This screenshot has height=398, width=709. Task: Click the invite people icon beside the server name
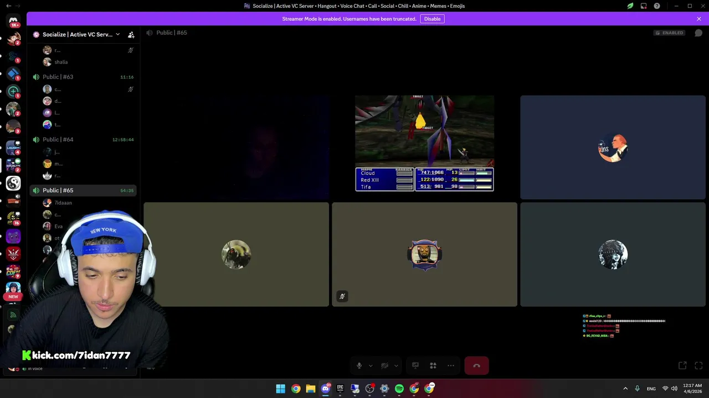131,34
